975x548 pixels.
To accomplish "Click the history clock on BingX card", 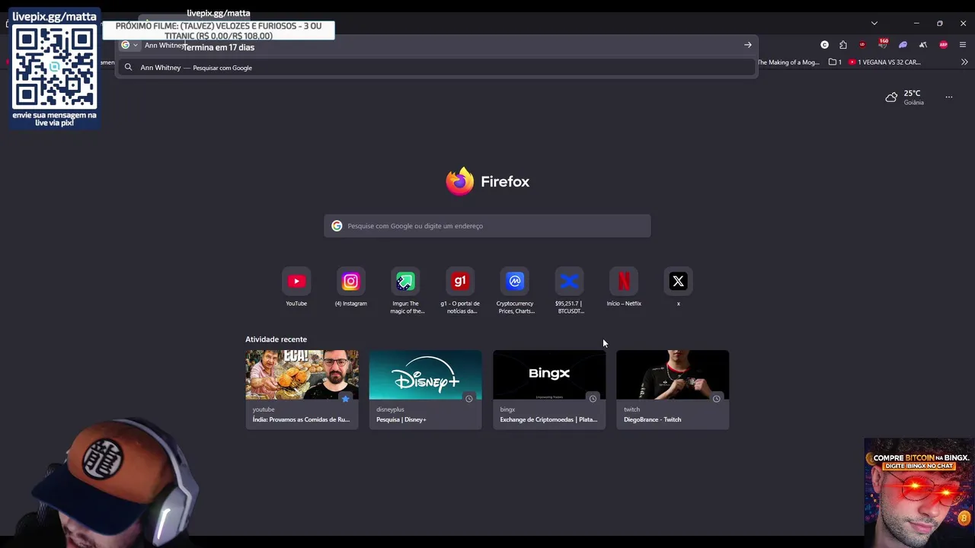I will pyautogui.click(x=593, y=398).
